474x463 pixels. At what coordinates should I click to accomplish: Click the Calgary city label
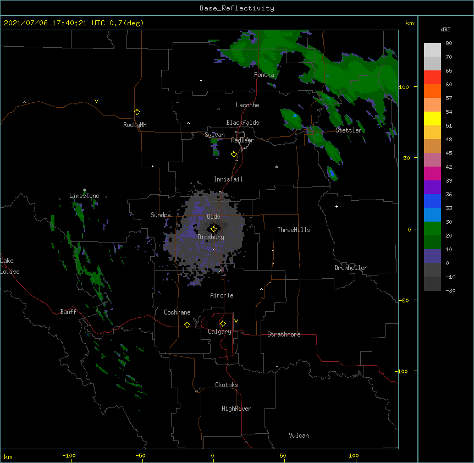pos(219,332)
